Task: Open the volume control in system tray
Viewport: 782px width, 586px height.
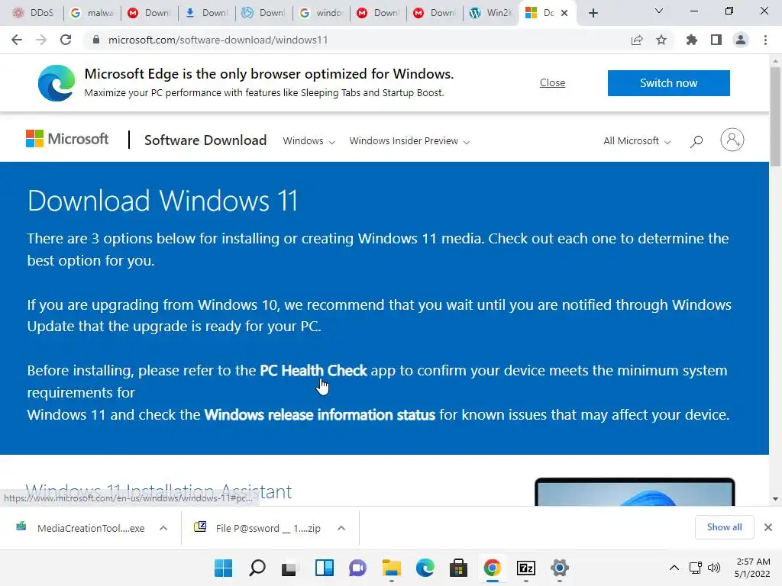Action: (714, 568)
